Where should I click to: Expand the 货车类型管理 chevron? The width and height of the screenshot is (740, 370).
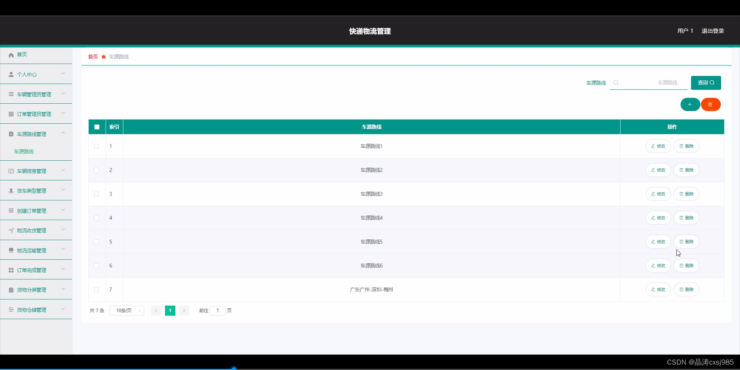tap(63, 190)
